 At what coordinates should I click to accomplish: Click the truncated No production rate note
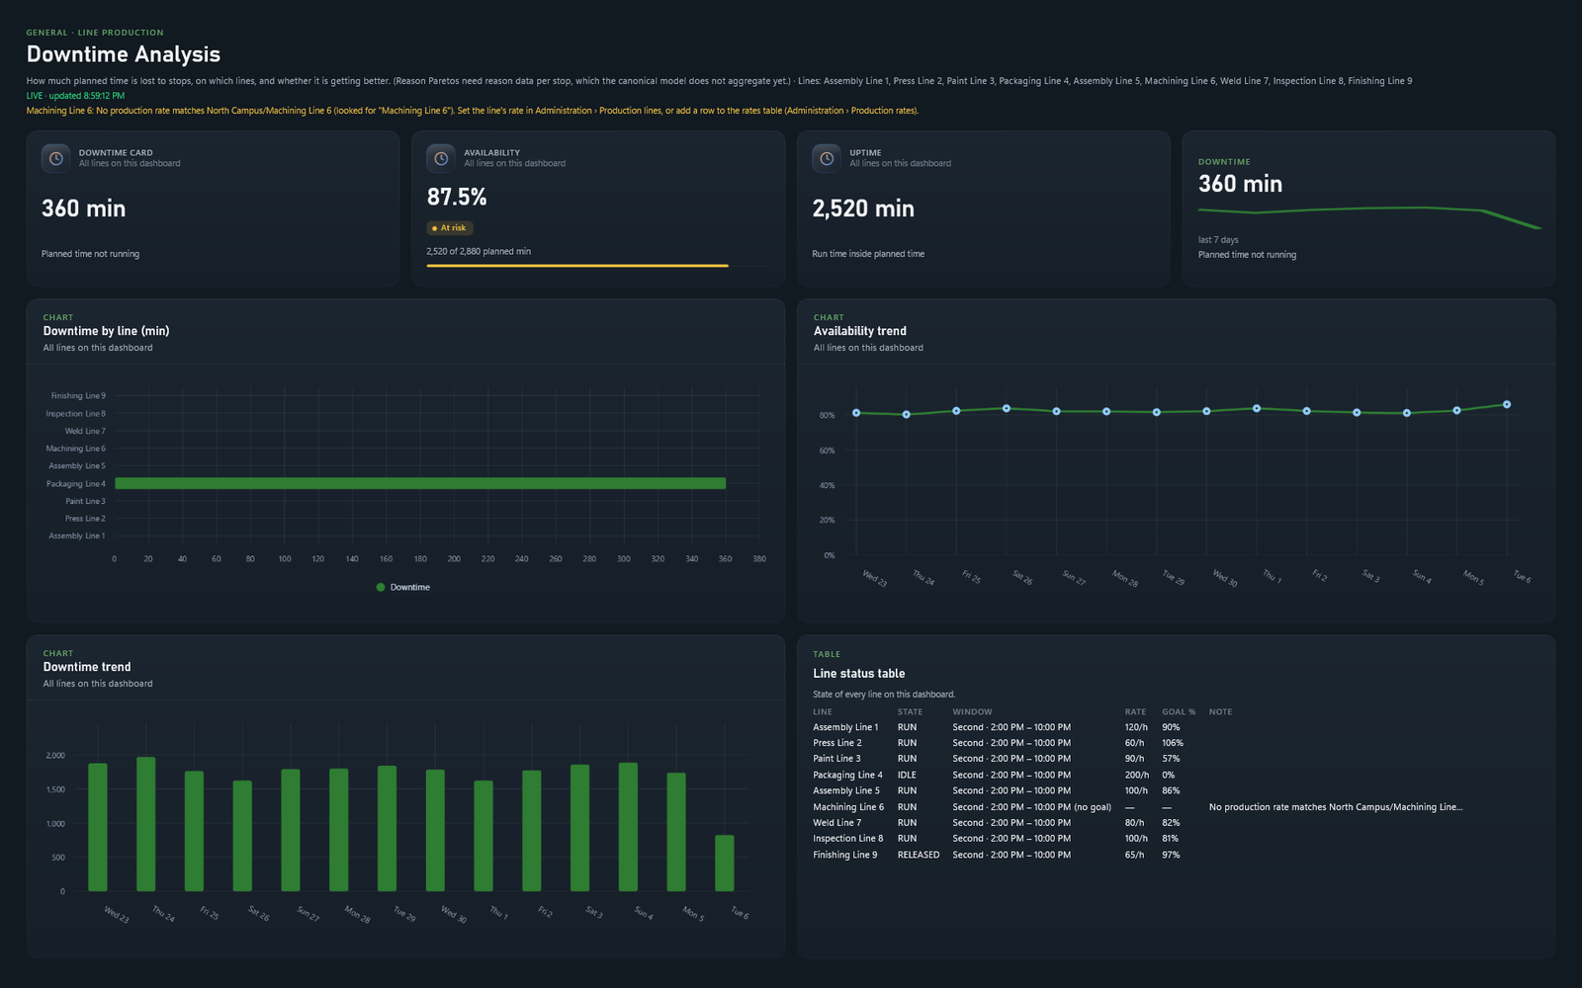(x=1336, y=807)
